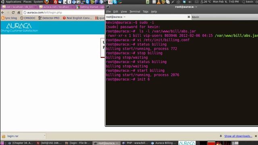Select the root@auraca terminal tab
Image resolution: width=258 pixels, height=145 pixels.
click(148, 17)
